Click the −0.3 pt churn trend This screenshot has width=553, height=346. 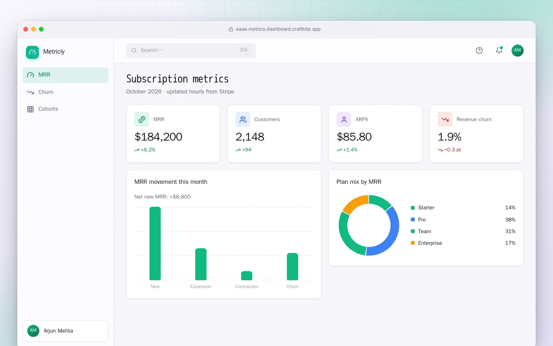[x=449, y=150]
